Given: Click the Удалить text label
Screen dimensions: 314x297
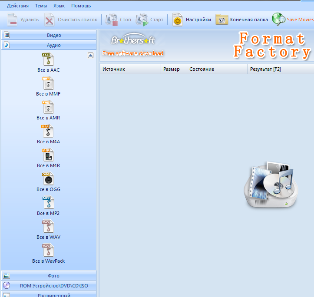Looking at the screenshot, I should coord(30,20).
